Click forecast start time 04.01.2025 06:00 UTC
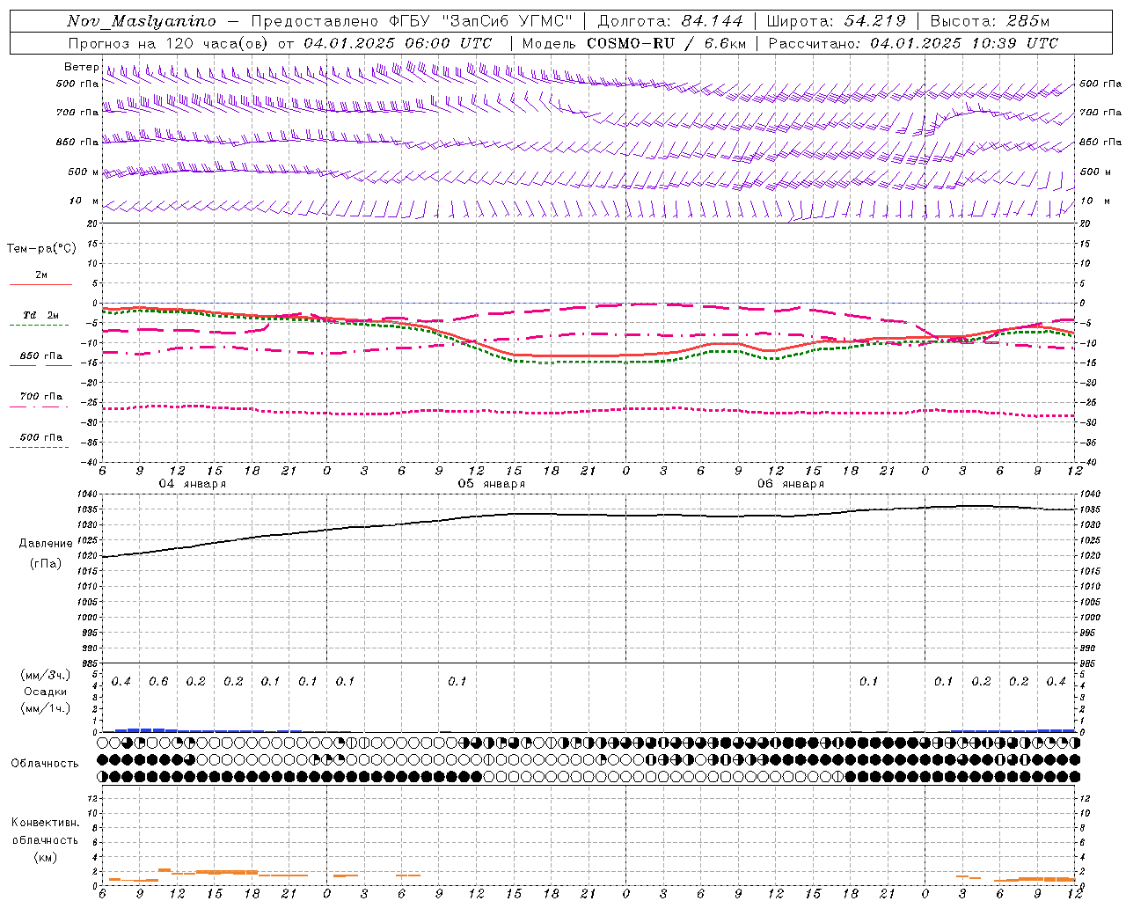This screenshot has width=1126, height=901. [x=398, y=43]
